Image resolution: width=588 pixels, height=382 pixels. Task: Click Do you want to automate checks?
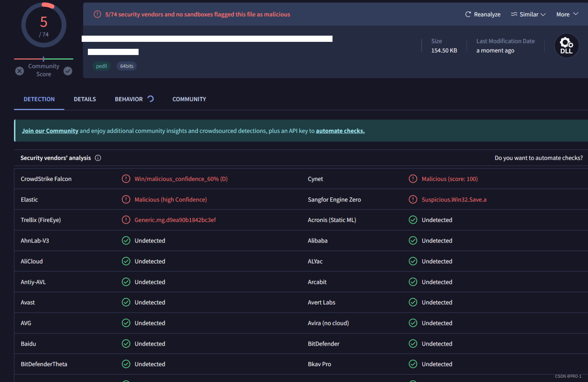[538, 158]
